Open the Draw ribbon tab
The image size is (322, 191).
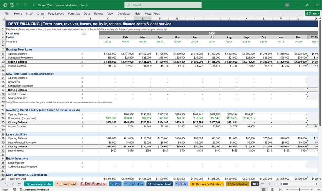[x=41, y=13]
